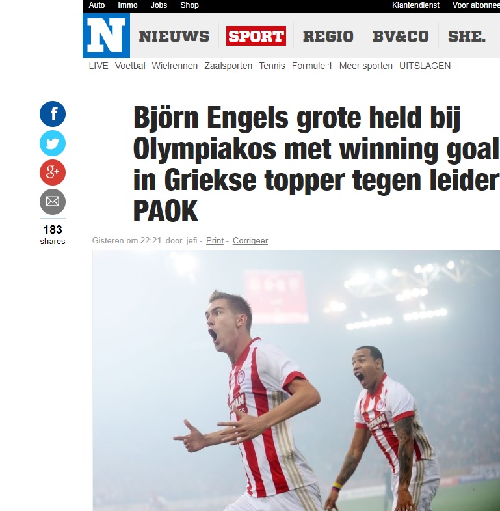Open Klantendienst customer service link

(415, 5)
